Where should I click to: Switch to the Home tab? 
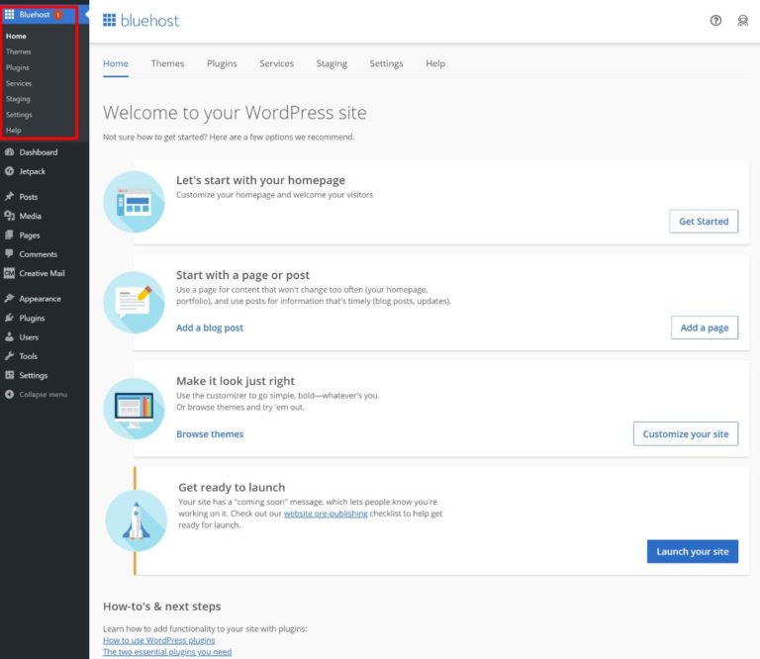(116, 63)
